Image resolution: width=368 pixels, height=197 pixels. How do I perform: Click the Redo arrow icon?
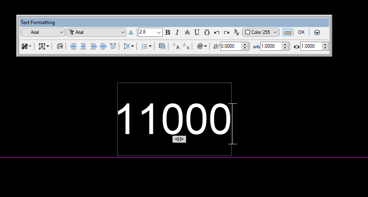pyautogui.click(x=227, y=32)
